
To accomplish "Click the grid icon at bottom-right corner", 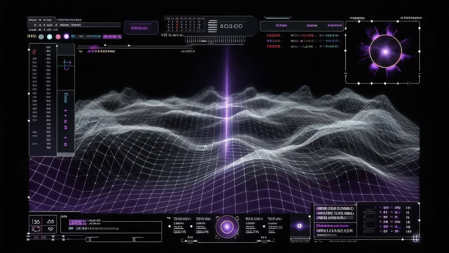I will [x=416, y=239].
